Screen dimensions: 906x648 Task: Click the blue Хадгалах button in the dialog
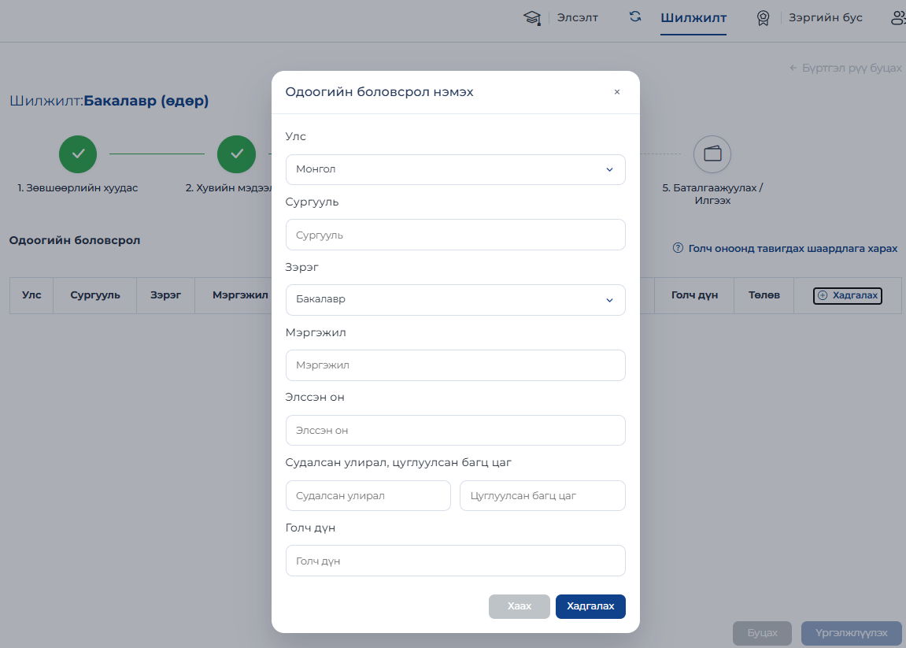(x=590, y=606)
